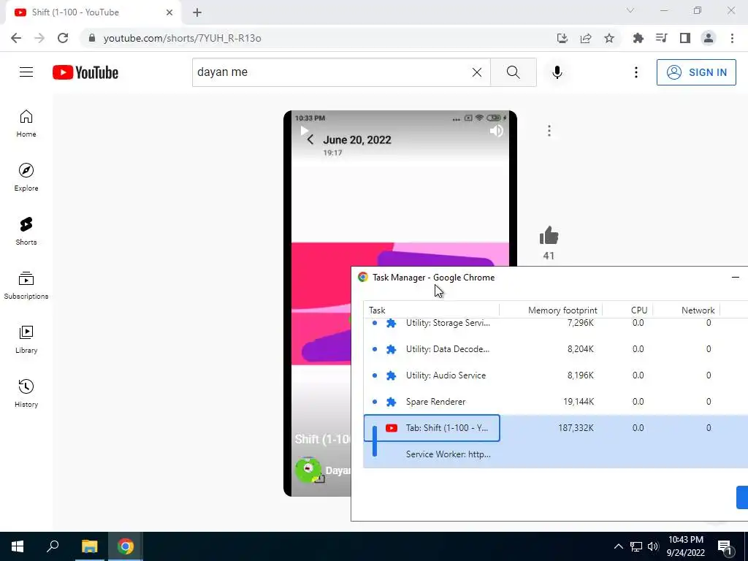Click the address bar URL
The image size is (748, 561).
(182, 38)
